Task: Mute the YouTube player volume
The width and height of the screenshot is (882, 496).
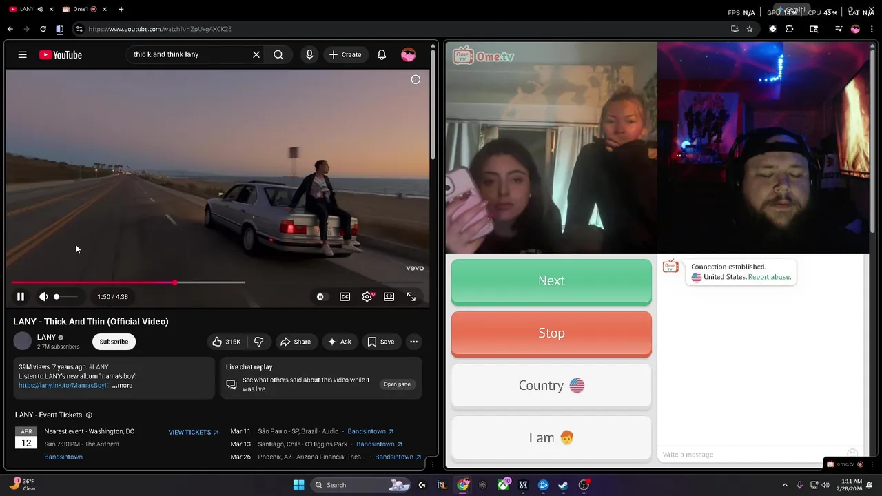Action: 43,296
